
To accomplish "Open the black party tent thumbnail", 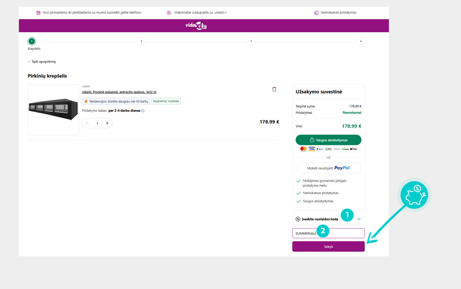I will tap(53, 110).
